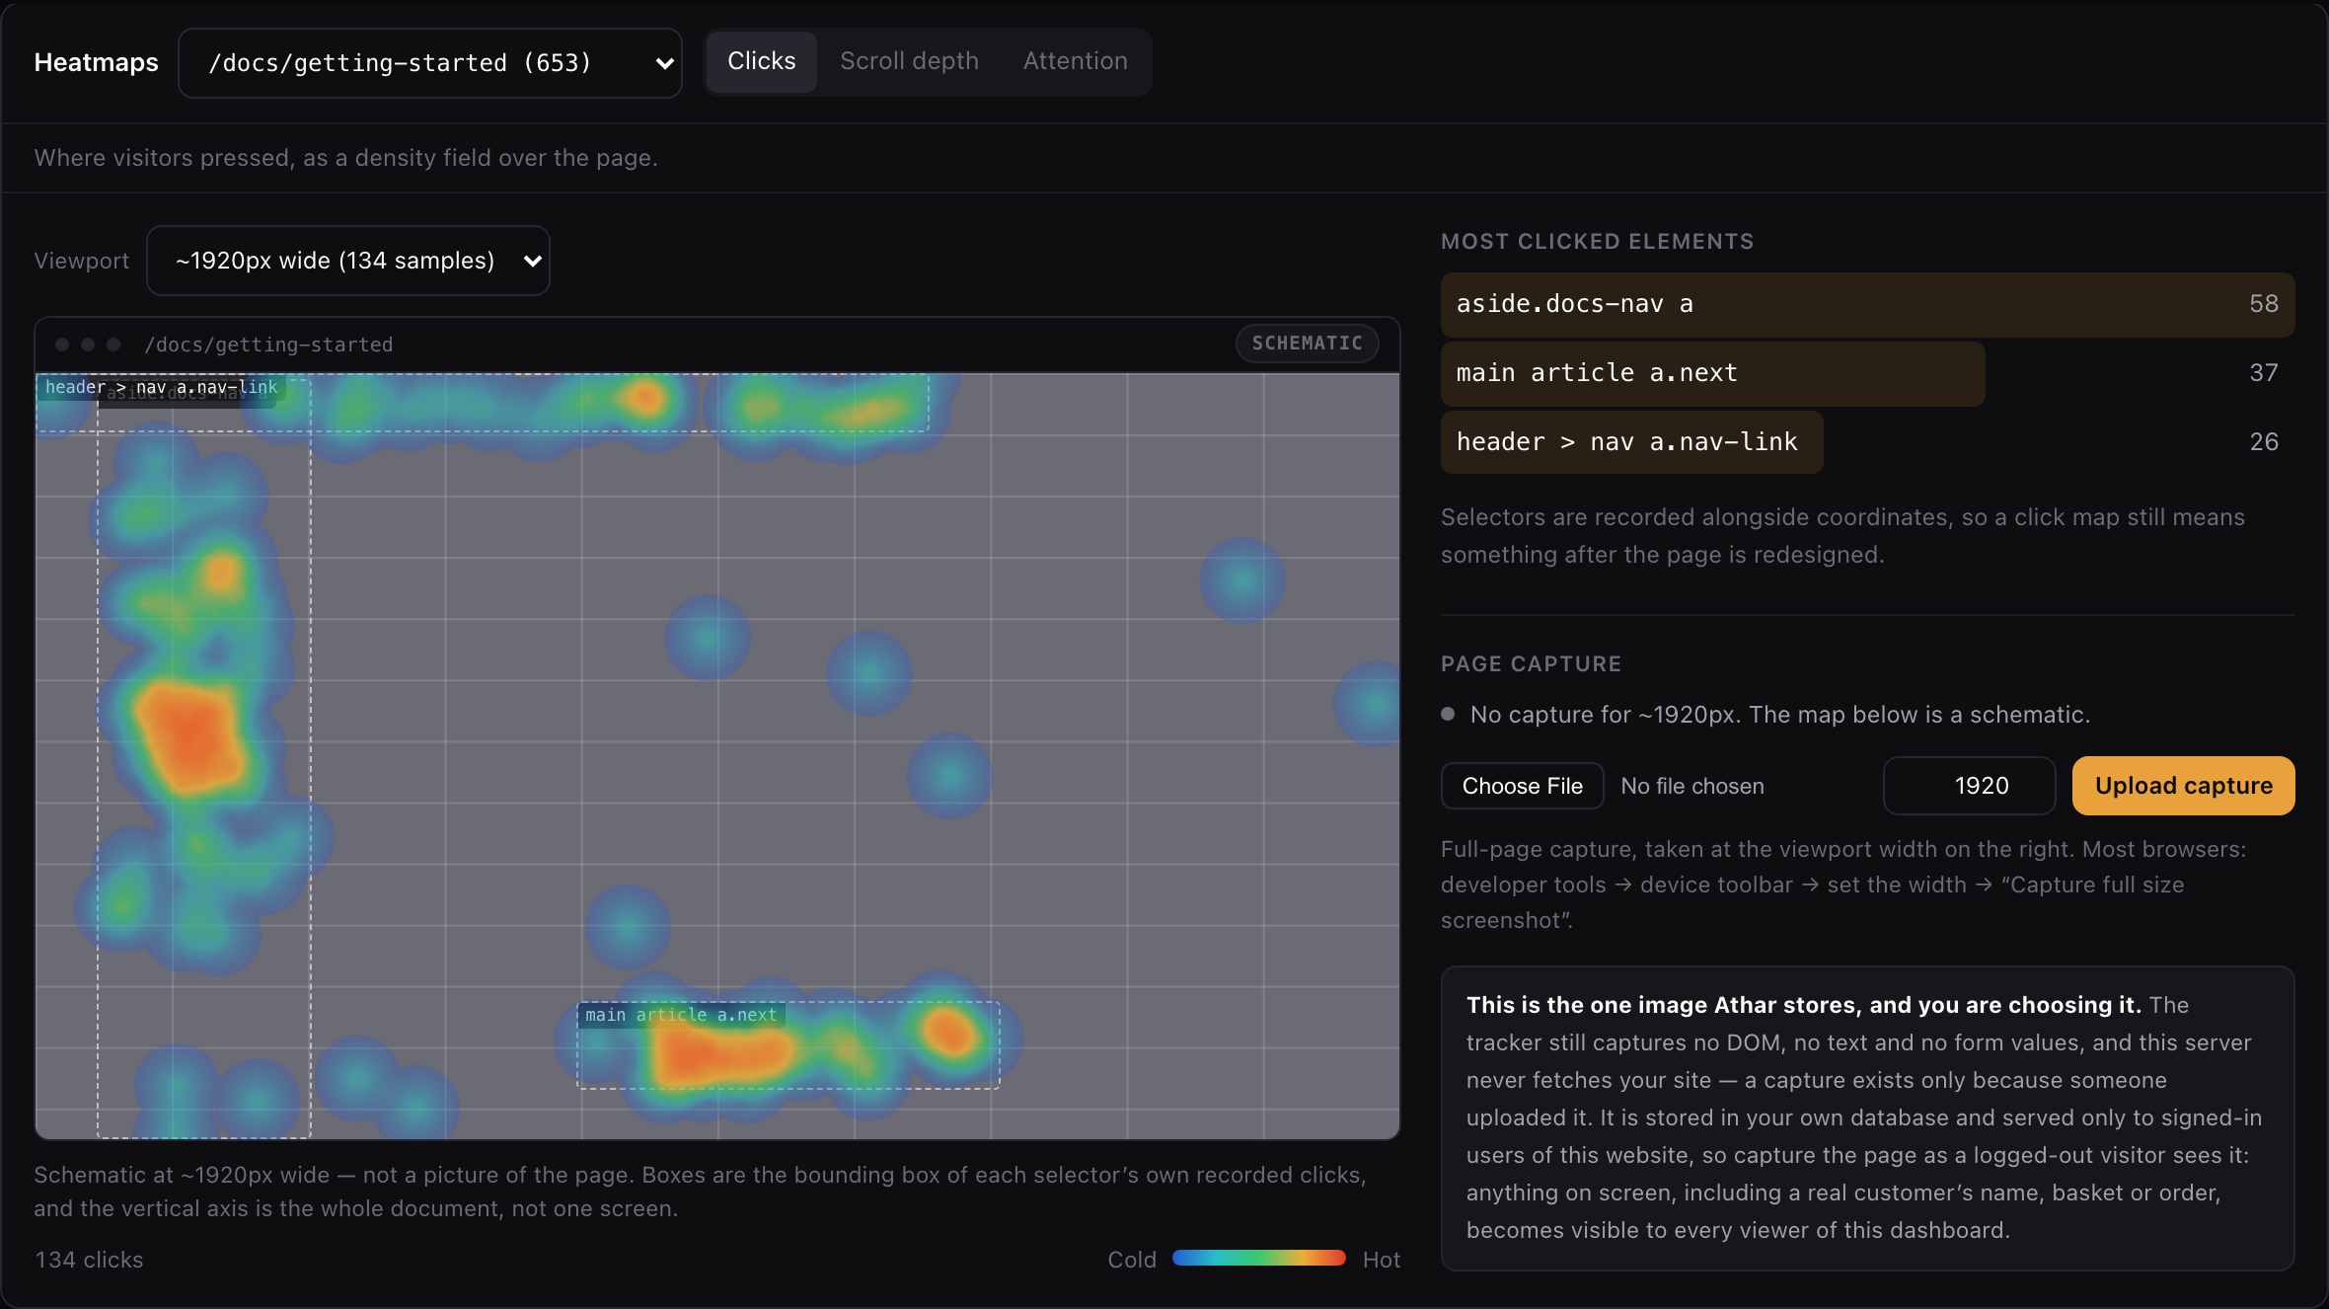This screenshot has width=2329, height=1309.
Task: Click the count 26 in the element list
Action: click(x=2263, y=442)
